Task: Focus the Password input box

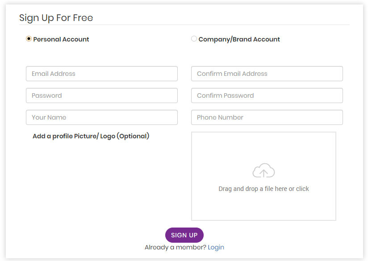Action: pyautogui.click(x=102, y=95)
